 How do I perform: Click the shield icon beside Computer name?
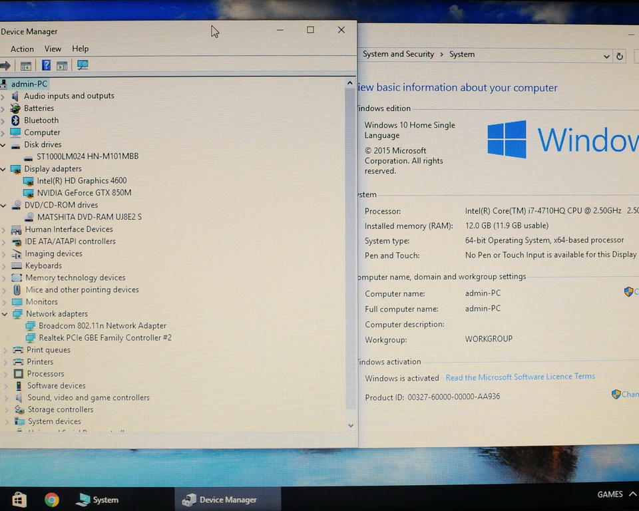628,292
